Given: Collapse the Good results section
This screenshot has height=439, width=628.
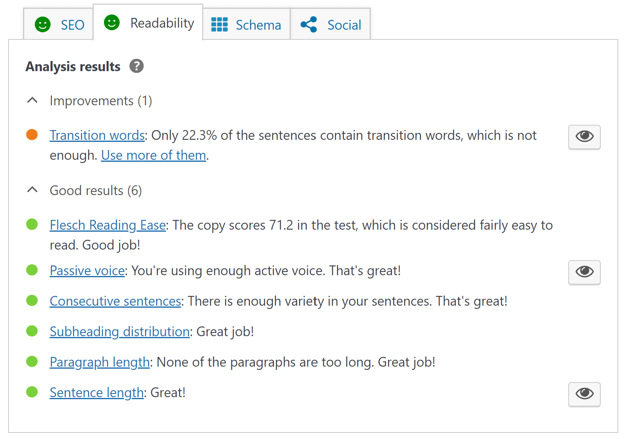Looking at the screenshot, I should pyautogui.click(x=32, y=190).
